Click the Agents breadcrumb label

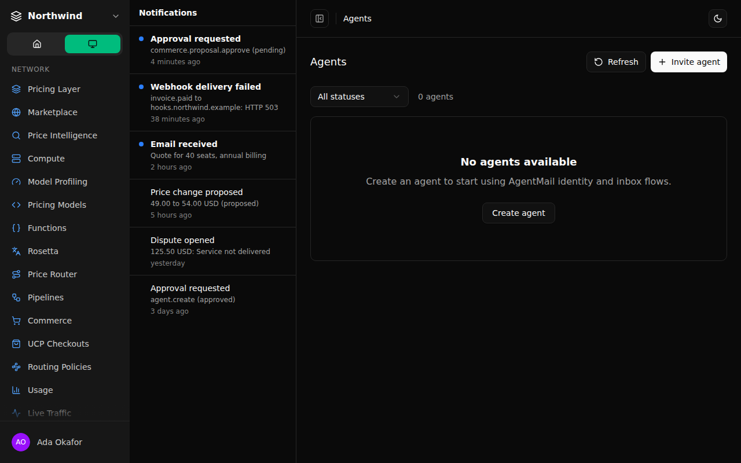(x=357, y=19)
